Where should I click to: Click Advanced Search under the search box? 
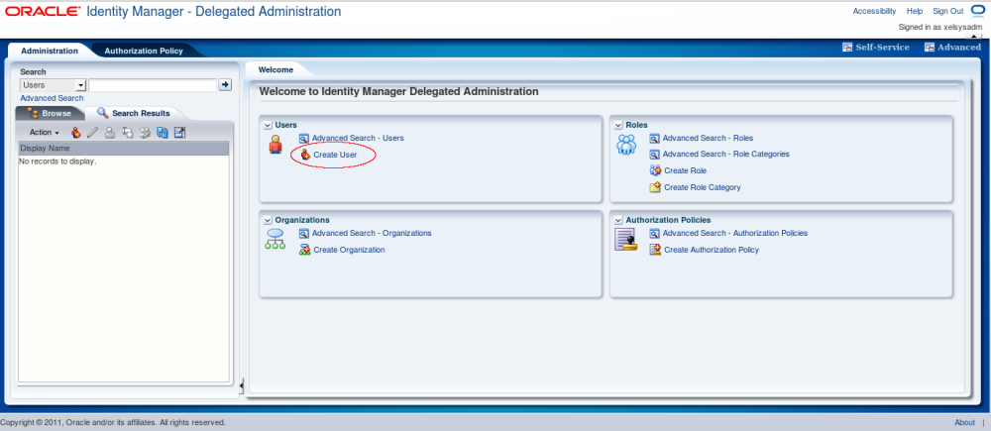click(52, 98)
